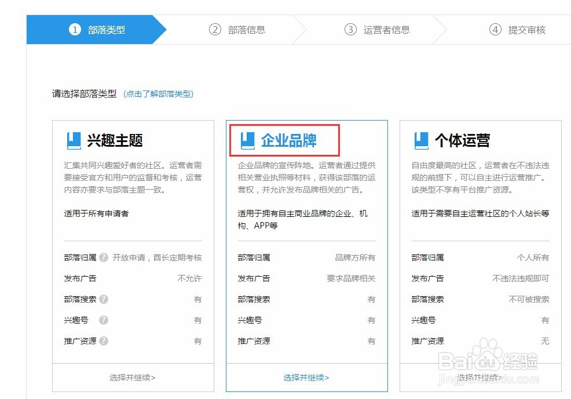Click 选择并继续 under 企业品牌
Viewport: 571px width, 399px height.
(306, 378)
